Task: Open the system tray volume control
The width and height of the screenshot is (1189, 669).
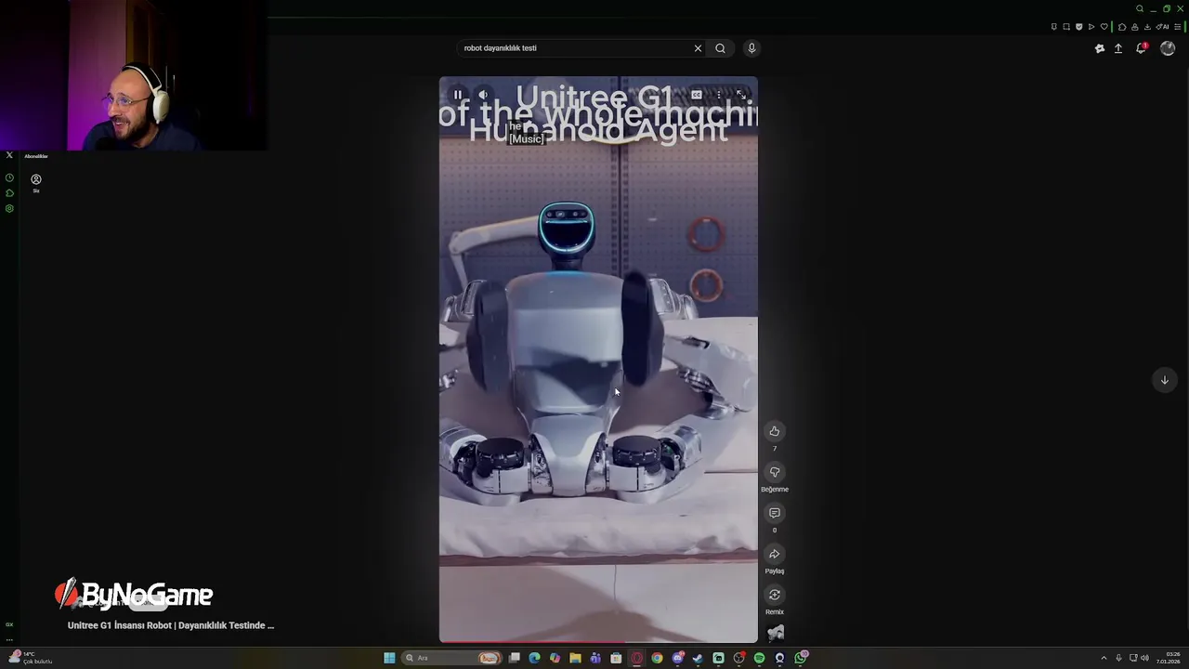Action: [1144, 658]
